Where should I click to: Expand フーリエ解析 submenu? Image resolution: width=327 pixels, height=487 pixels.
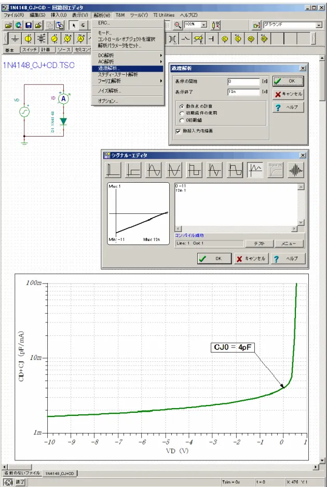coord(128,81)
